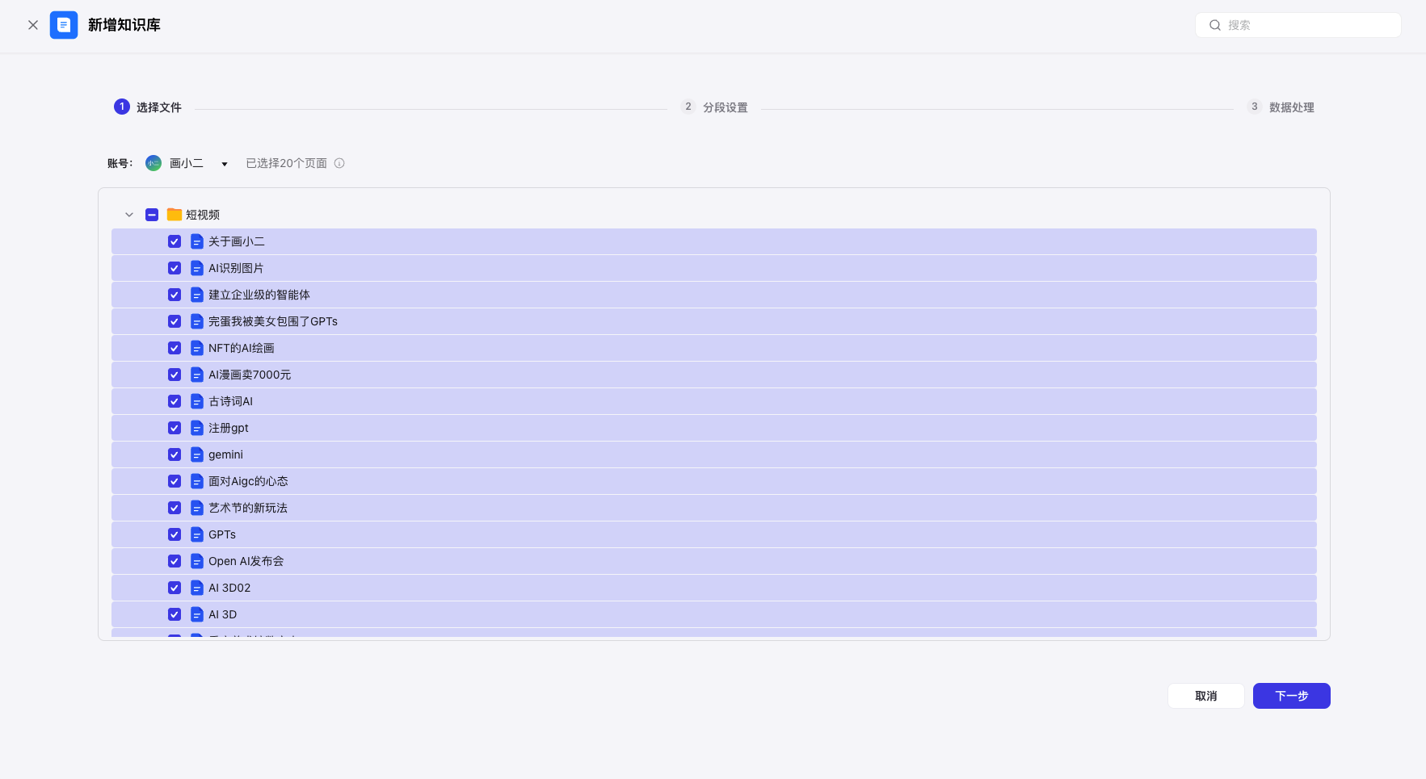Select the 关于画小二 page name
The image size is (1426, 779).
[x=237, y=241]
